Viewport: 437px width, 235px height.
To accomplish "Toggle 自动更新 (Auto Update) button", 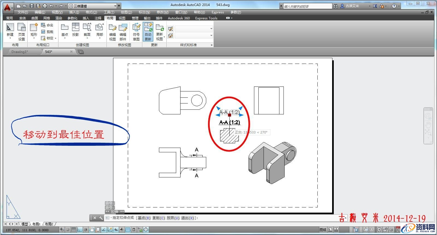I will click(148, 32).
